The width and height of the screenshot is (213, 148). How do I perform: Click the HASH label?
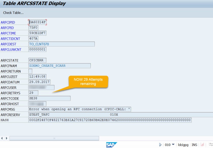5,120
